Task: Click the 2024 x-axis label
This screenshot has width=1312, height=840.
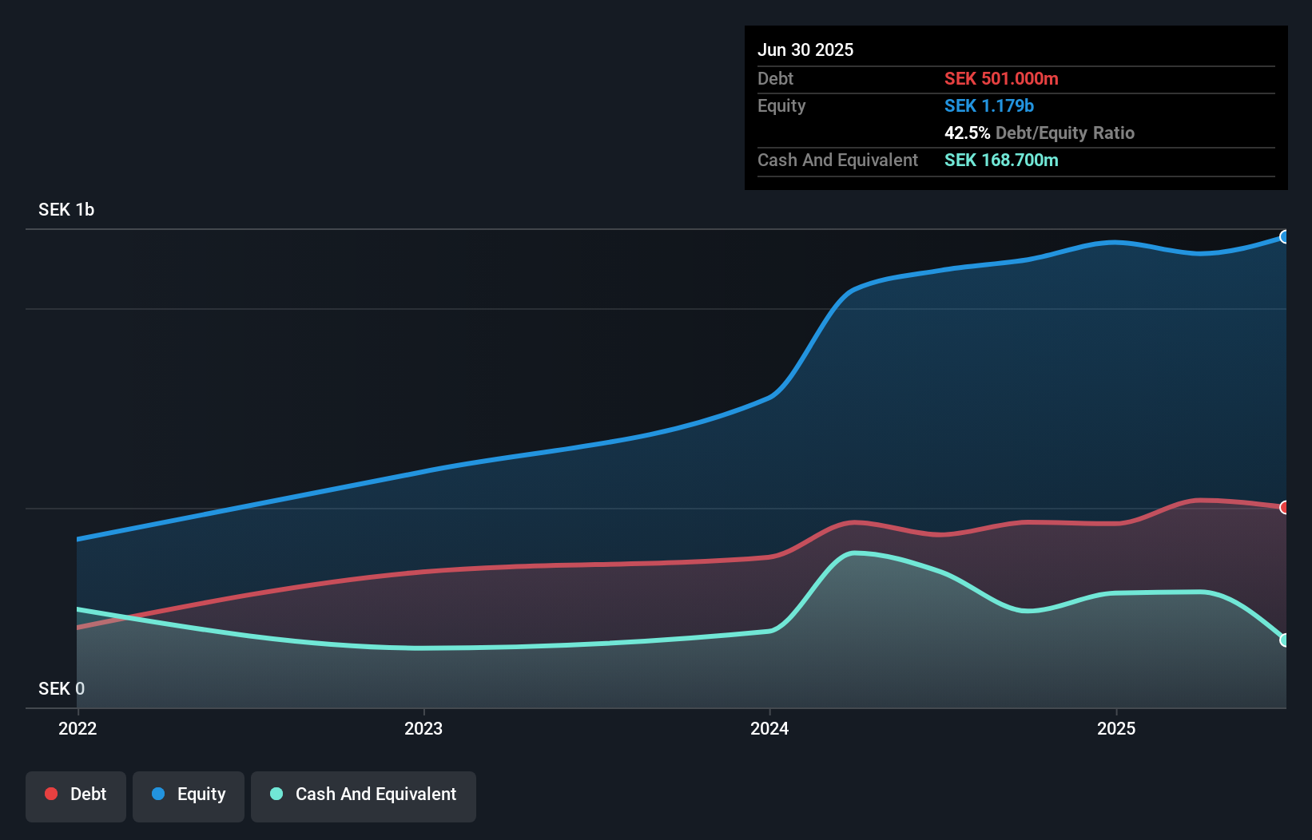Action: (769, 728)
